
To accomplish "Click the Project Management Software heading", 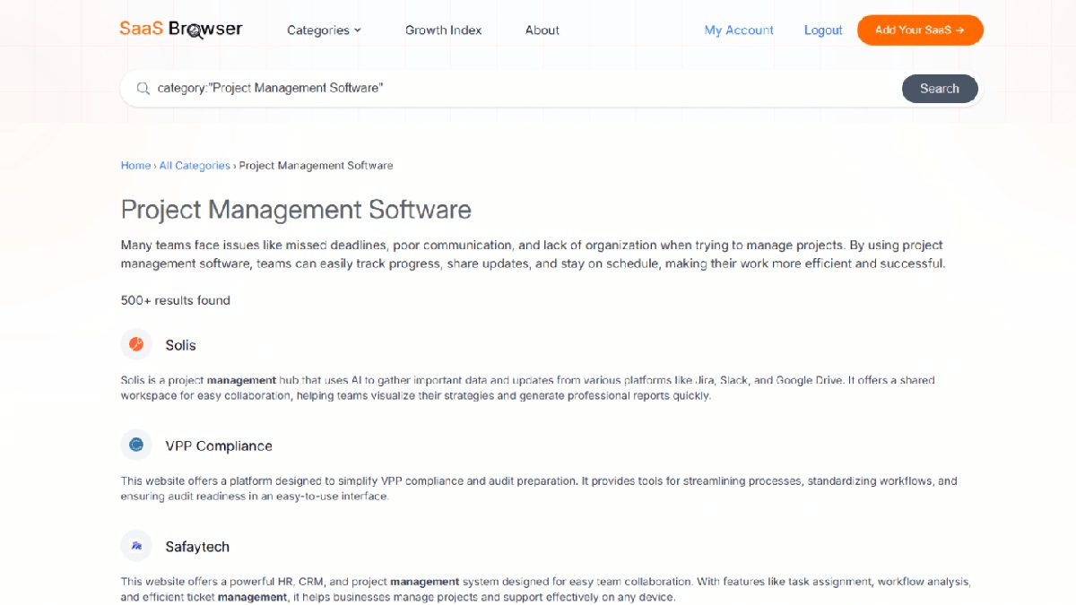I will click(296, 210).
